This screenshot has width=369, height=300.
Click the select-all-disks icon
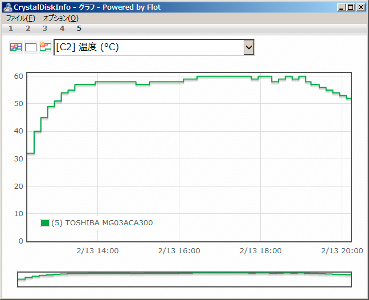click(16, 47)
